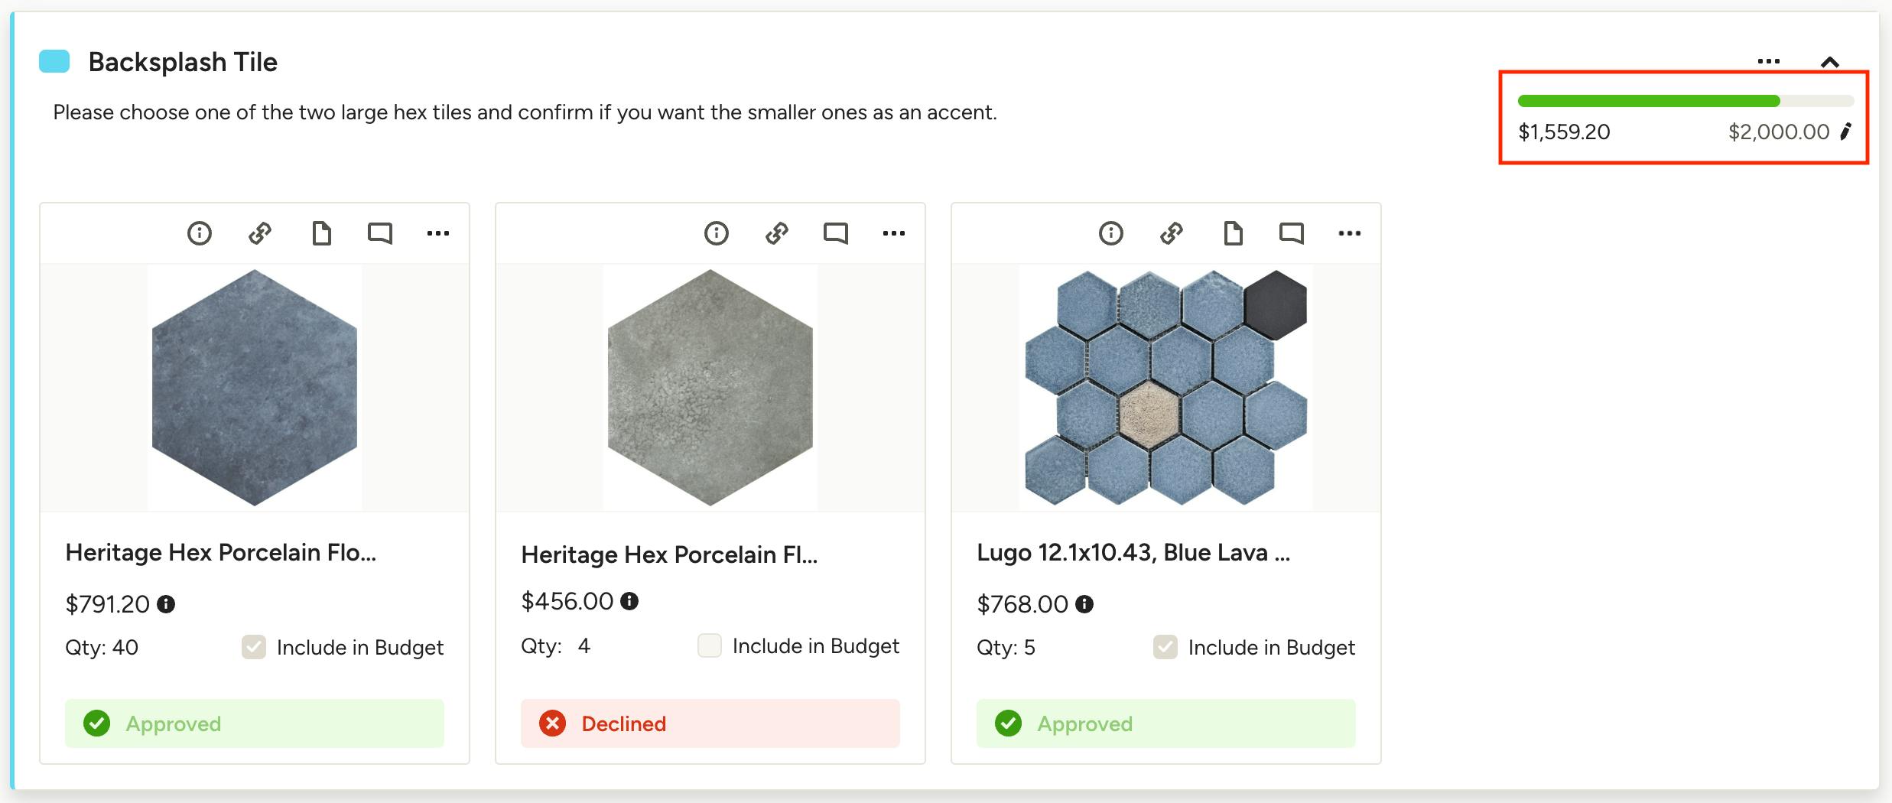
Task: Click link icon on Lugo Blue Lava card
Action: [1172, 232]
